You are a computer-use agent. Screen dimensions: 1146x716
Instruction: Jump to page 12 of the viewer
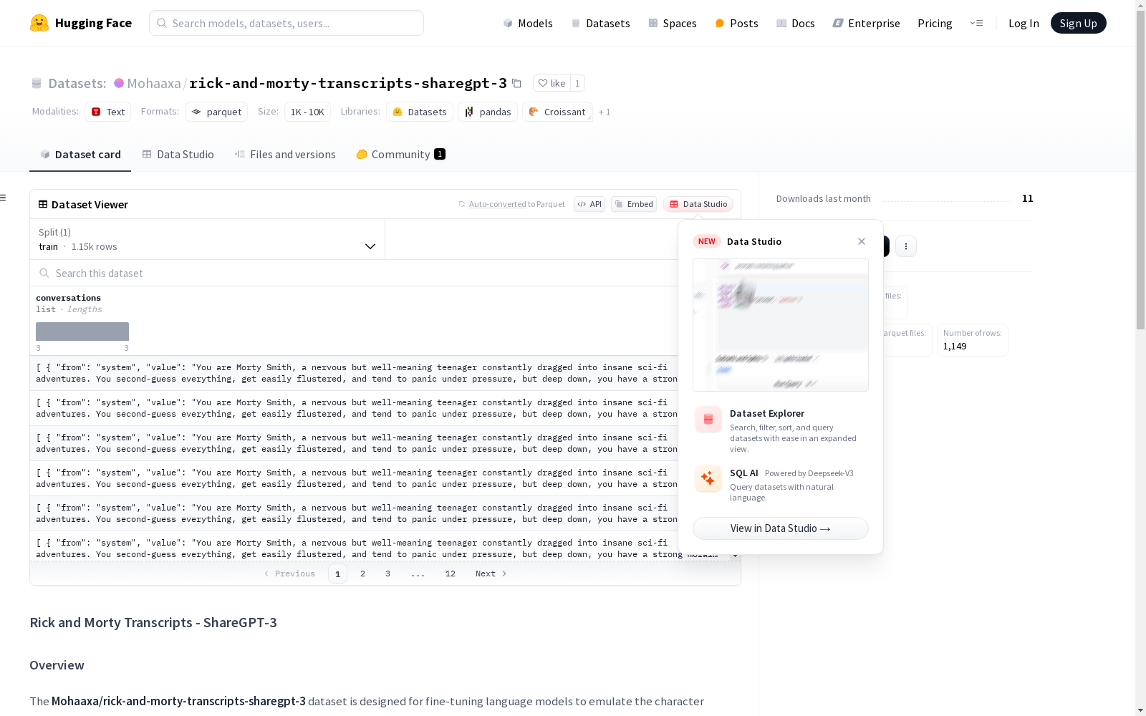coord(451,574)
